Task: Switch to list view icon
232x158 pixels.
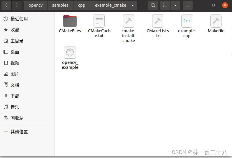Action: [165, 5]
